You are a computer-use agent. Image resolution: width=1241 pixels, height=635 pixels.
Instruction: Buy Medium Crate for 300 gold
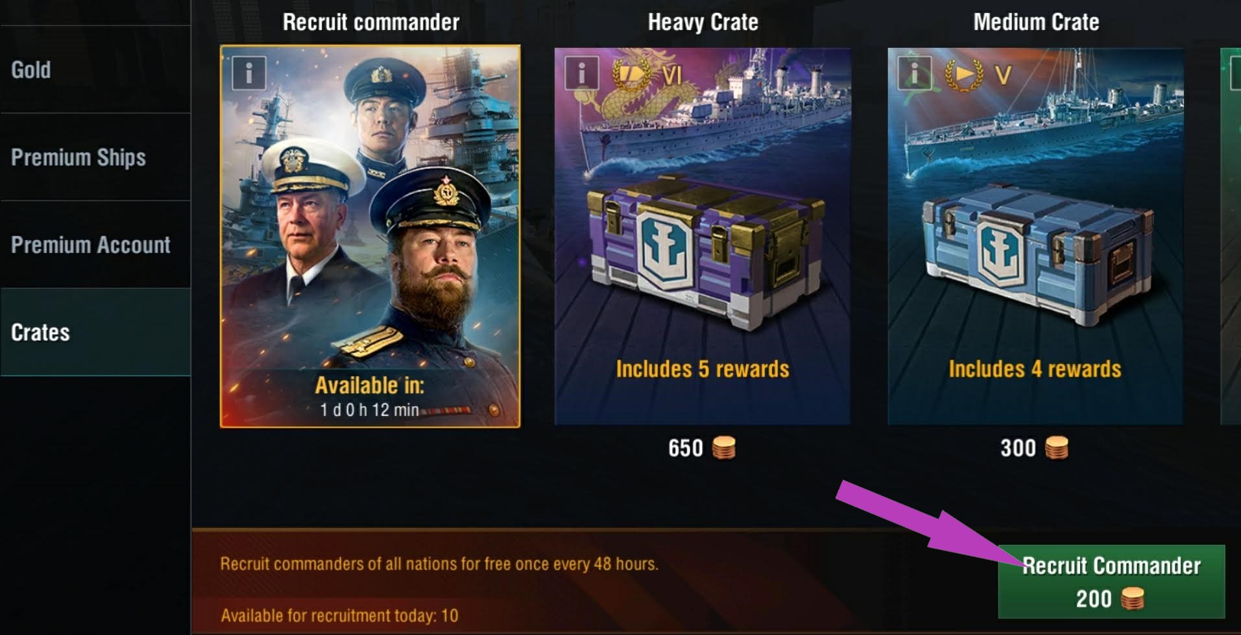(1034, 448)
